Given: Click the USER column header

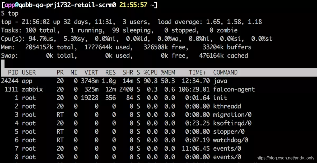Looking at the screenshot, I should tap(29, 72).
